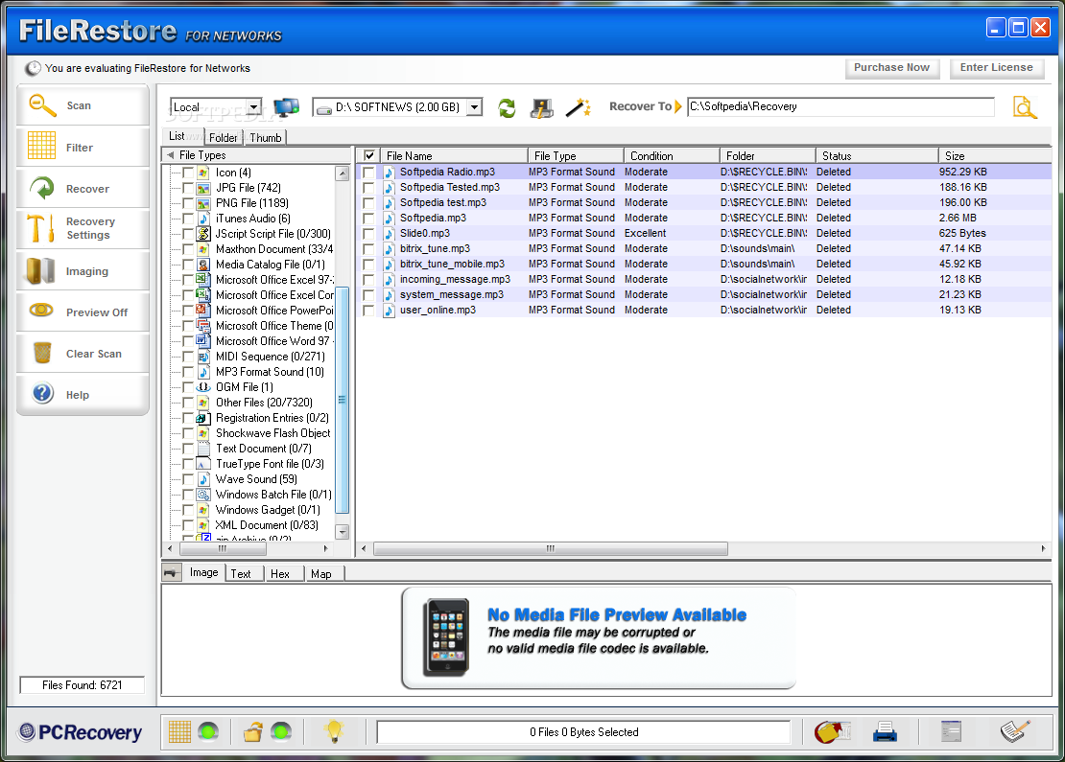Select Other Files (20/7320) tree item

click(x=264, y=403)
